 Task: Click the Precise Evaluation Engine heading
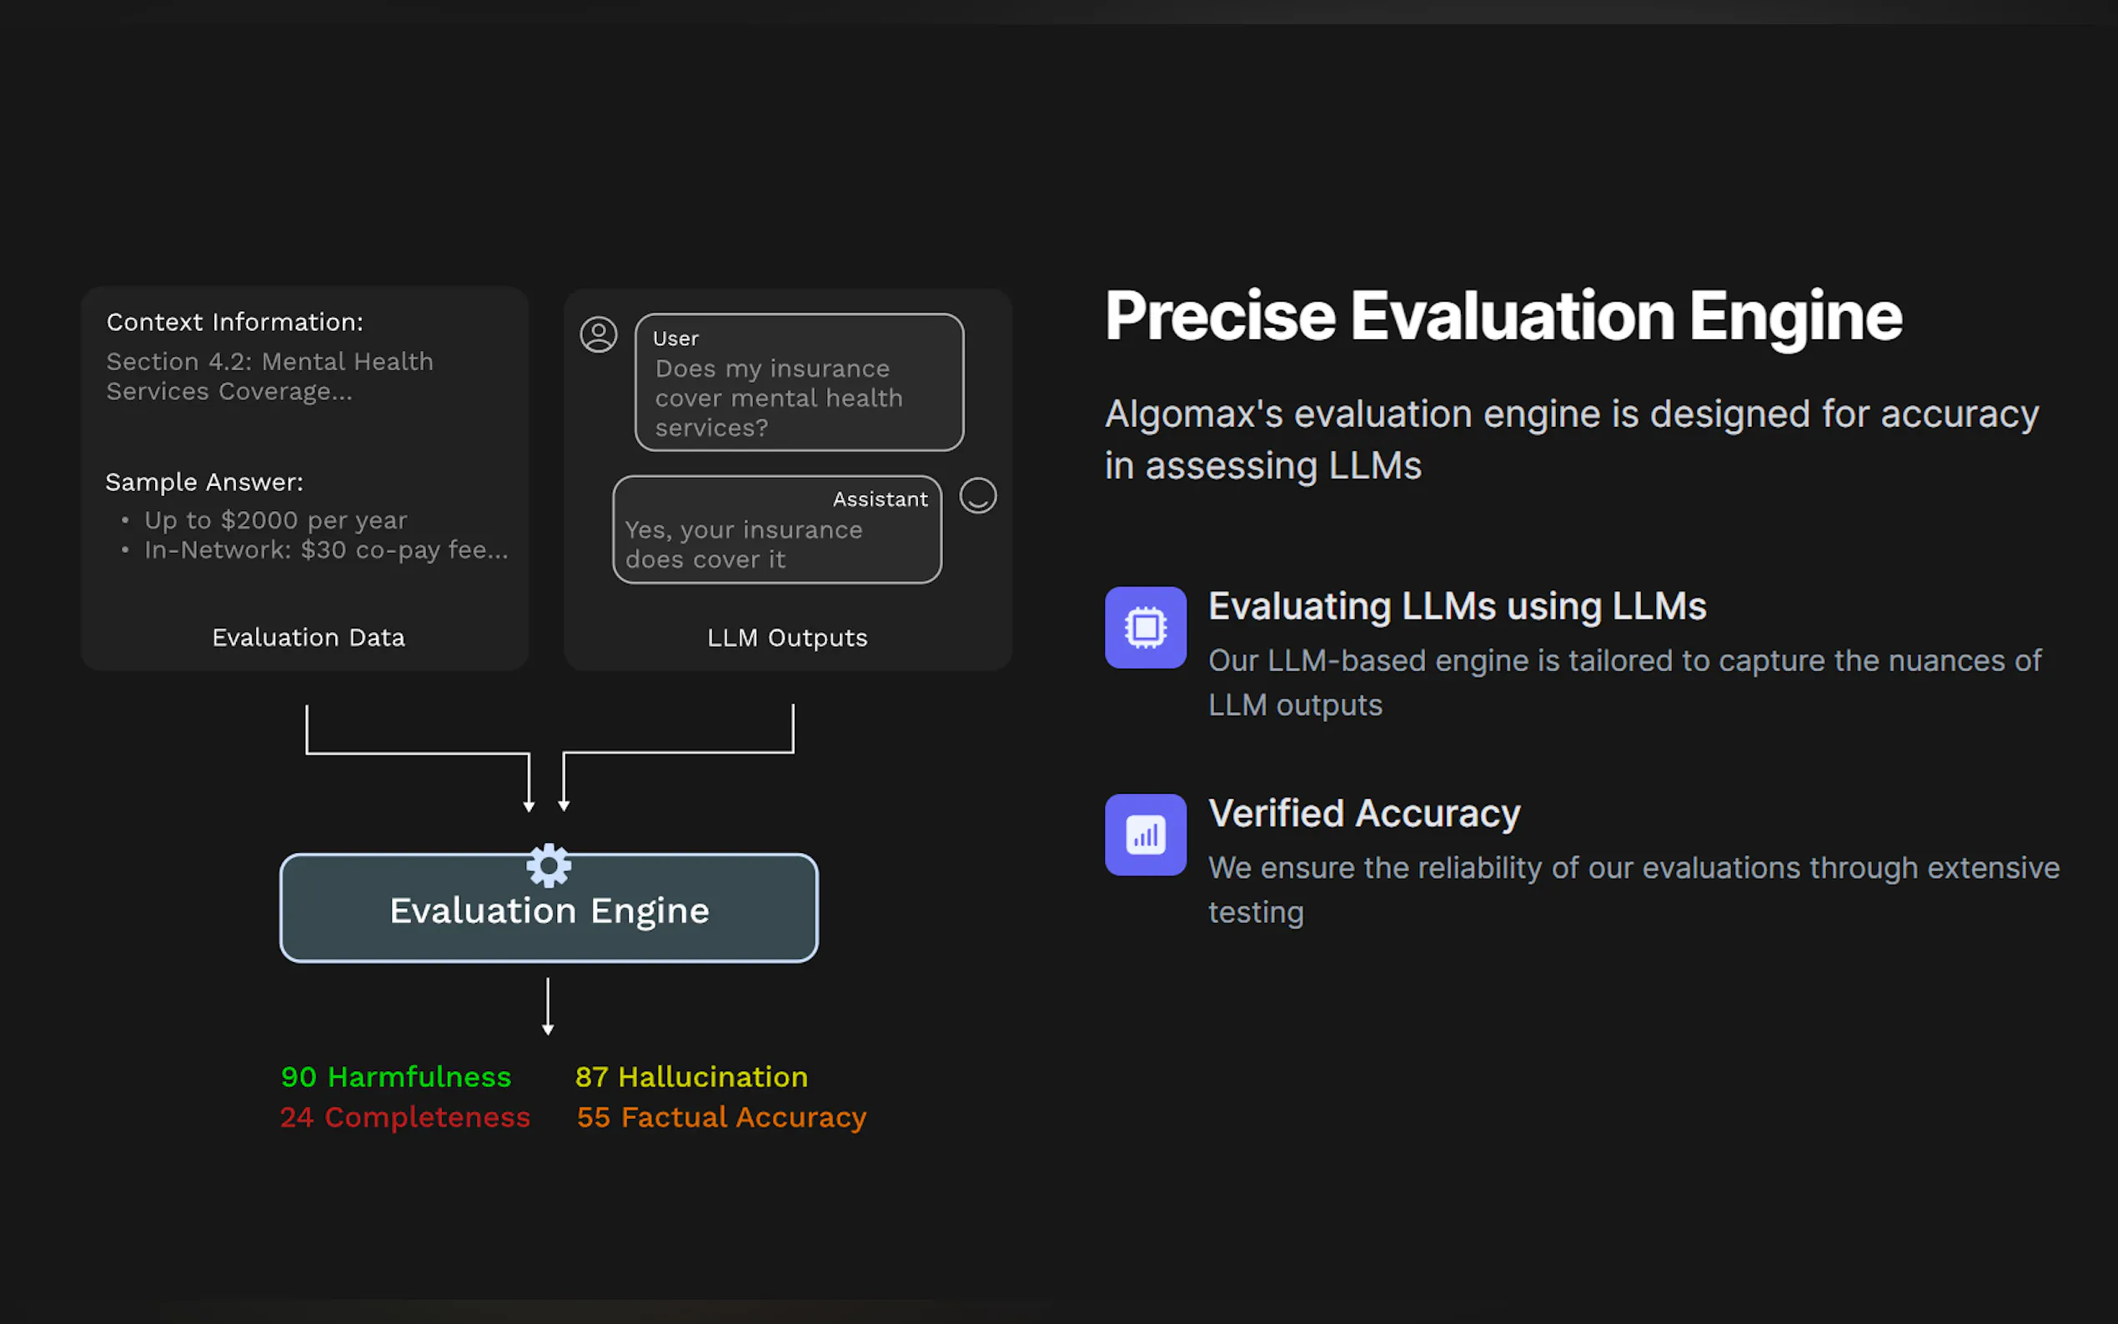(1503, 316)
